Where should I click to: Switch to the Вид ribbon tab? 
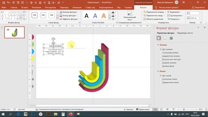coord(119,7)
